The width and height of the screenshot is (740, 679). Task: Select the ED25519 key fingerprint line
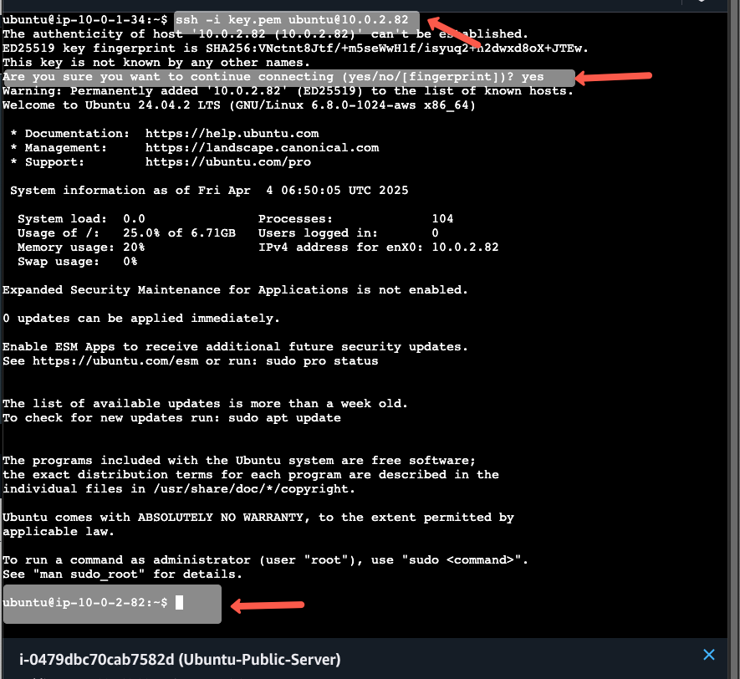(x=295, y=48)
